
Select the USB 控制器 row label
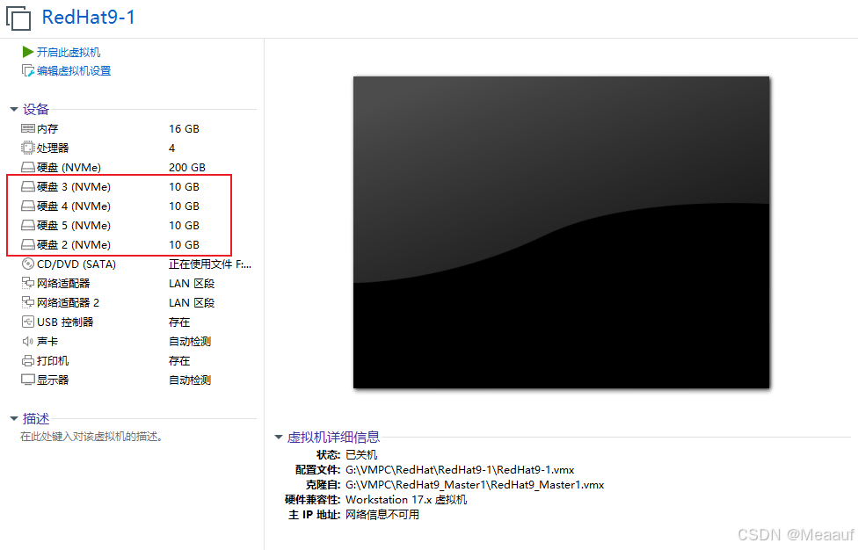pos(65,322)
